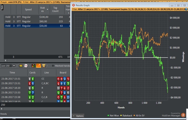Image resolution: width=188 pixels, height=120 pixels.
Task: Click the help icon on filter bar
Action: click(186, 9)
